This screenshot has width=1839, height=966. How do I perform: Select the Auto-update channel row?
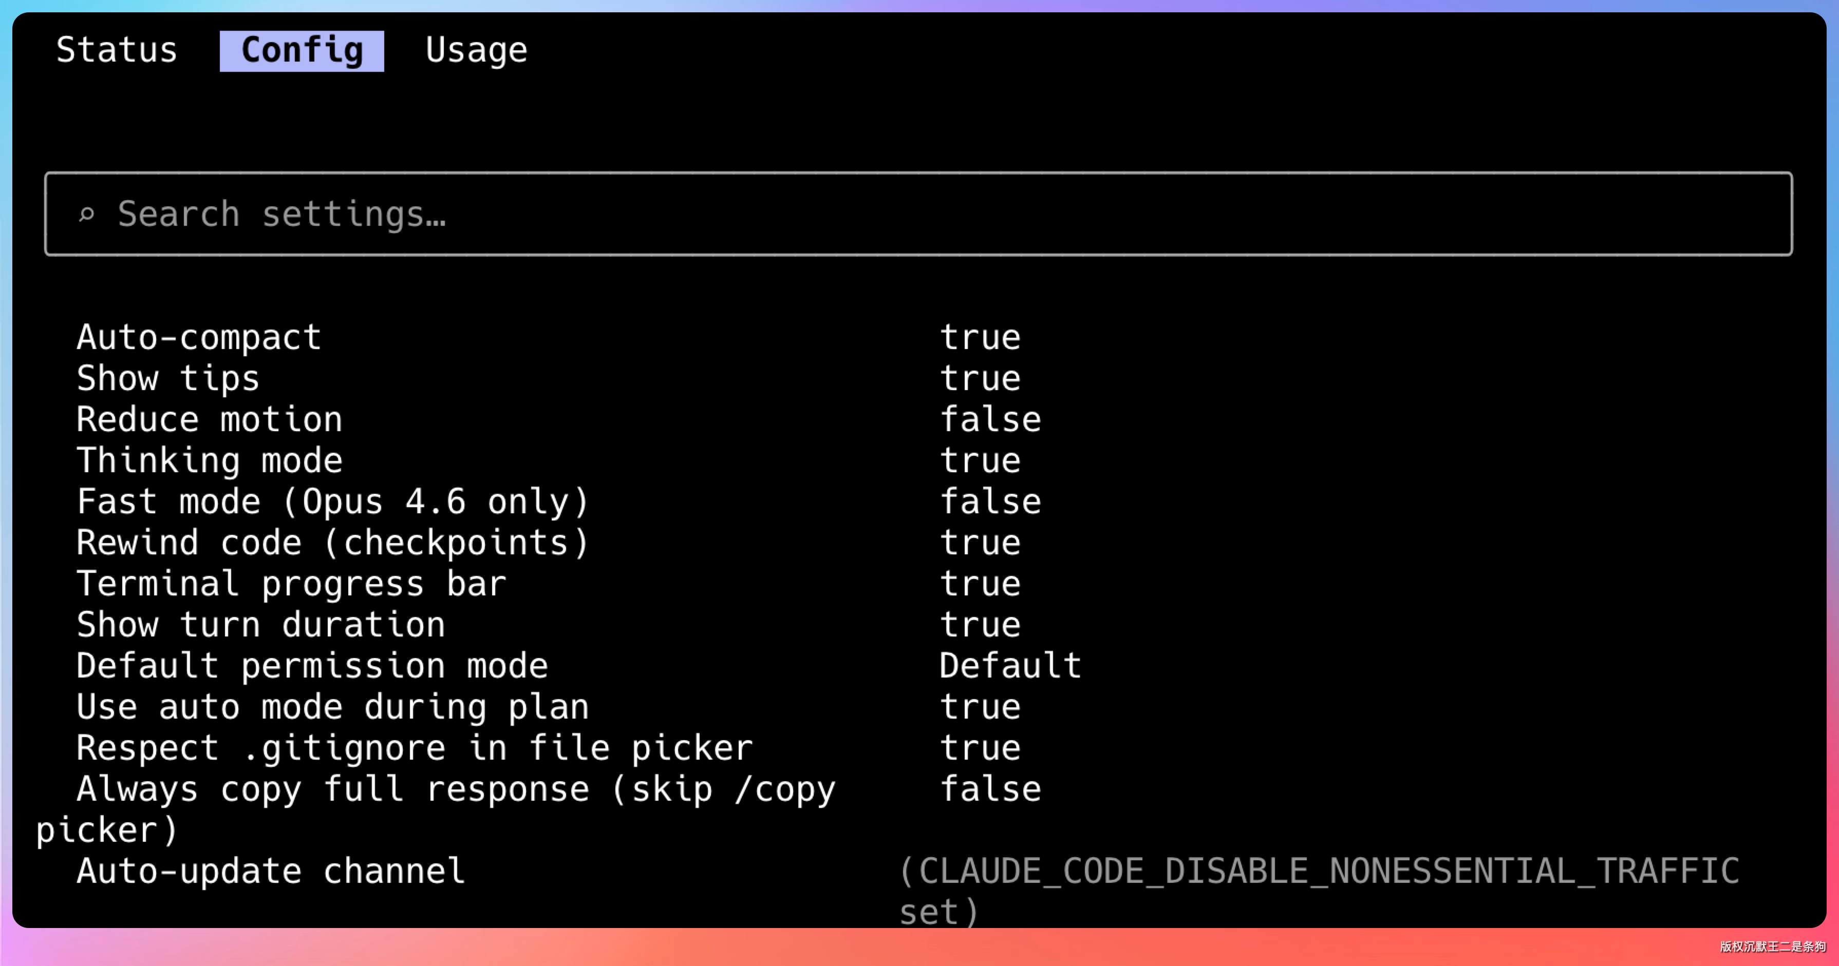click(271, 871)
